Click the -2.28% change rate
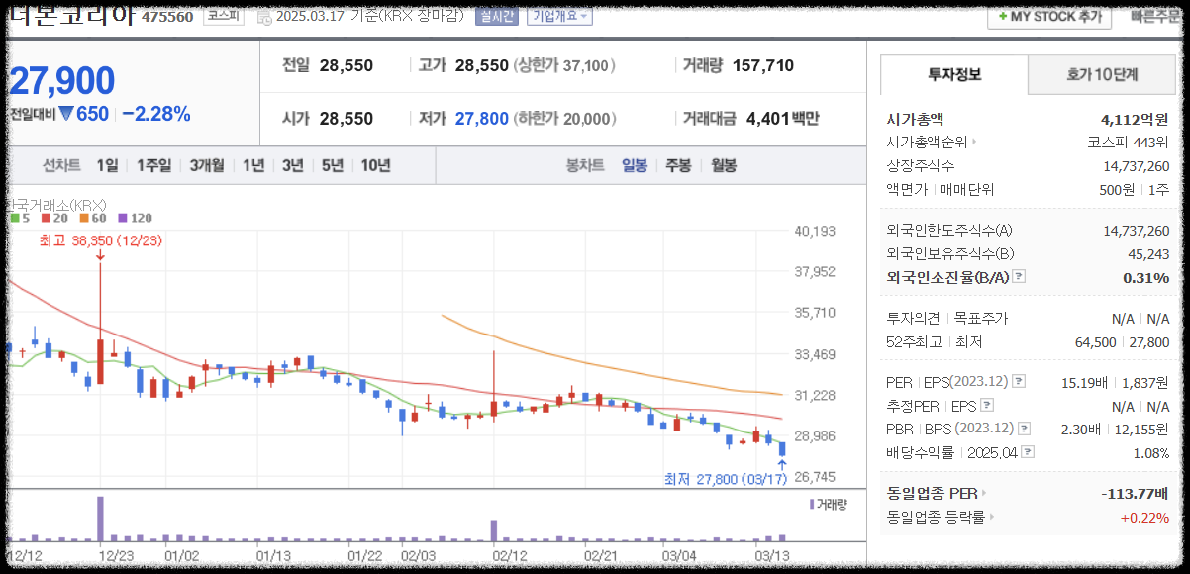 (156, 114)
